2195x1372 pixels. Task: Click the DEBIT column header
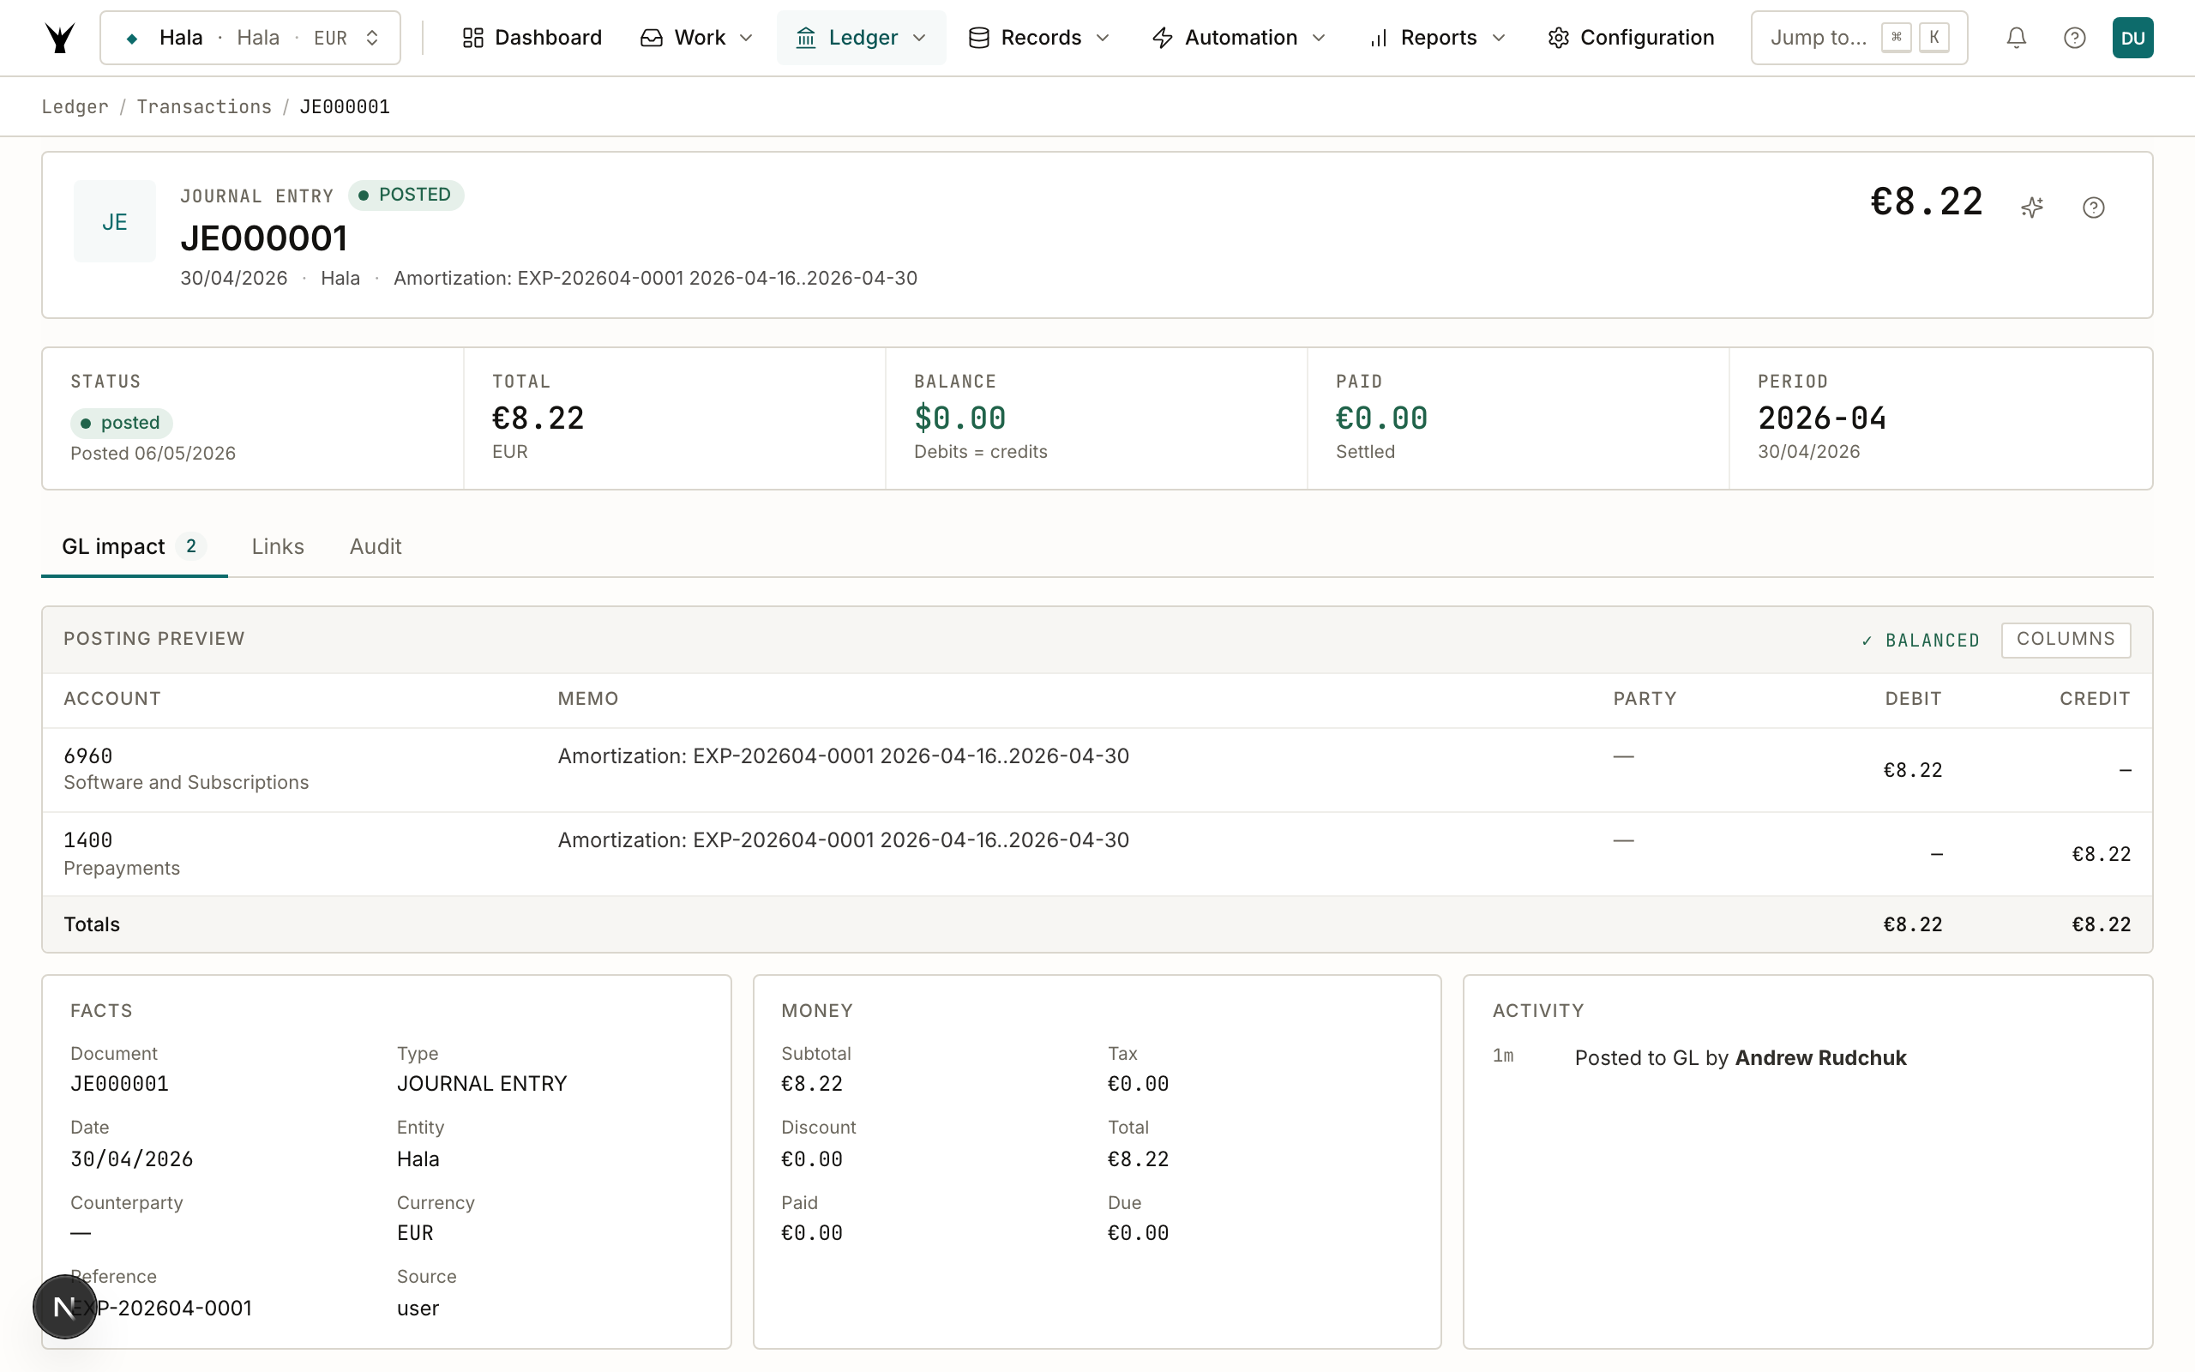[x=1913, y=699]
